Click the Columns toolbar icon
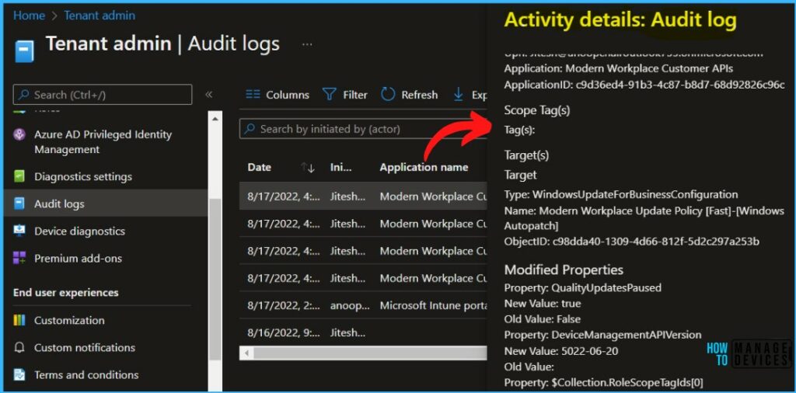The height and width of the screenshot is (393, 796). point(253,95)
